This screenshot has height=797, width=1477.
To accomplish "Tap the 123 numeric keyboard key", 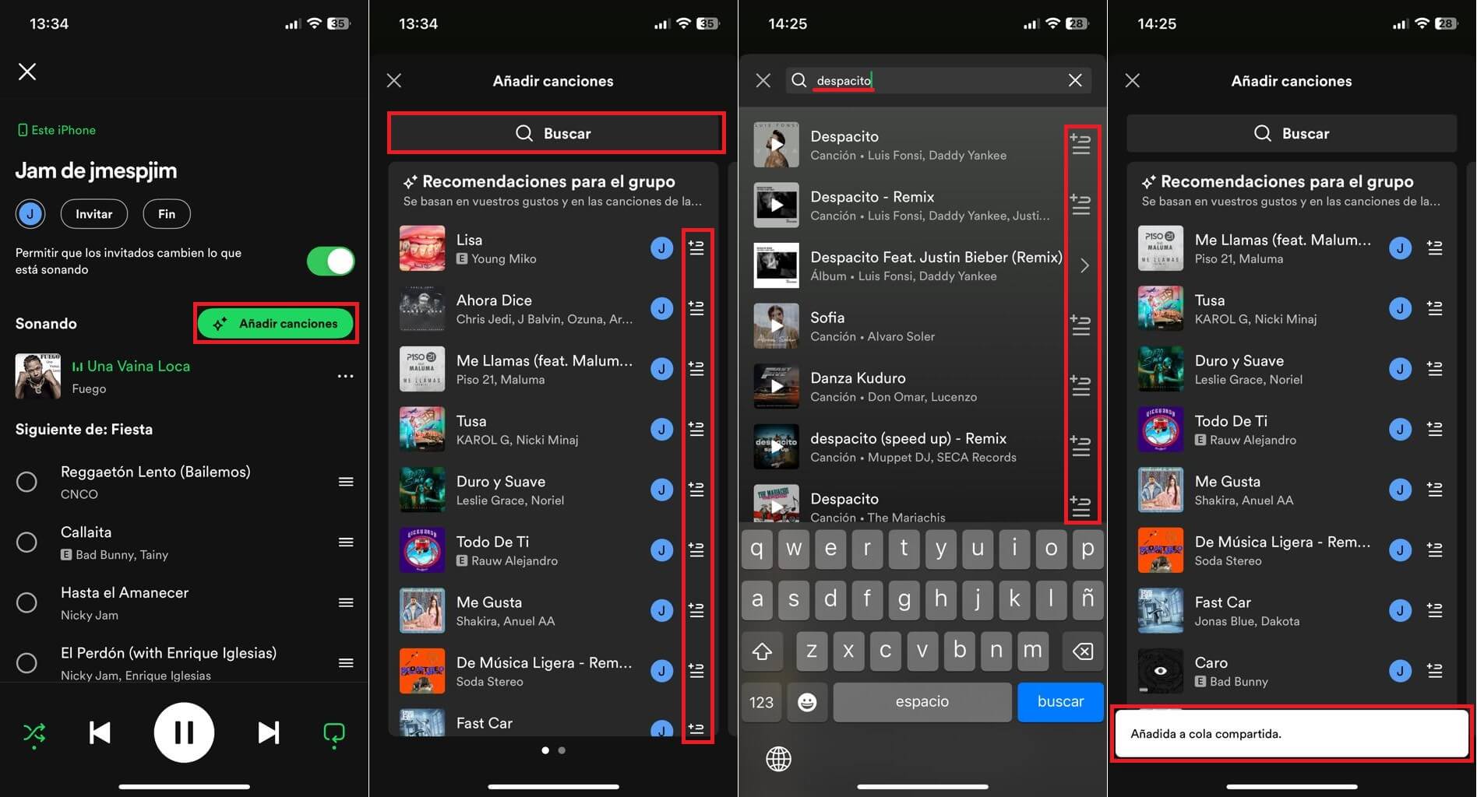I will coord(761,702).
